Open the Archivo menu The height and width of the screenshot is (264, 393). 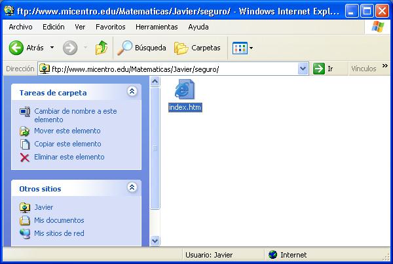(20, 27)
